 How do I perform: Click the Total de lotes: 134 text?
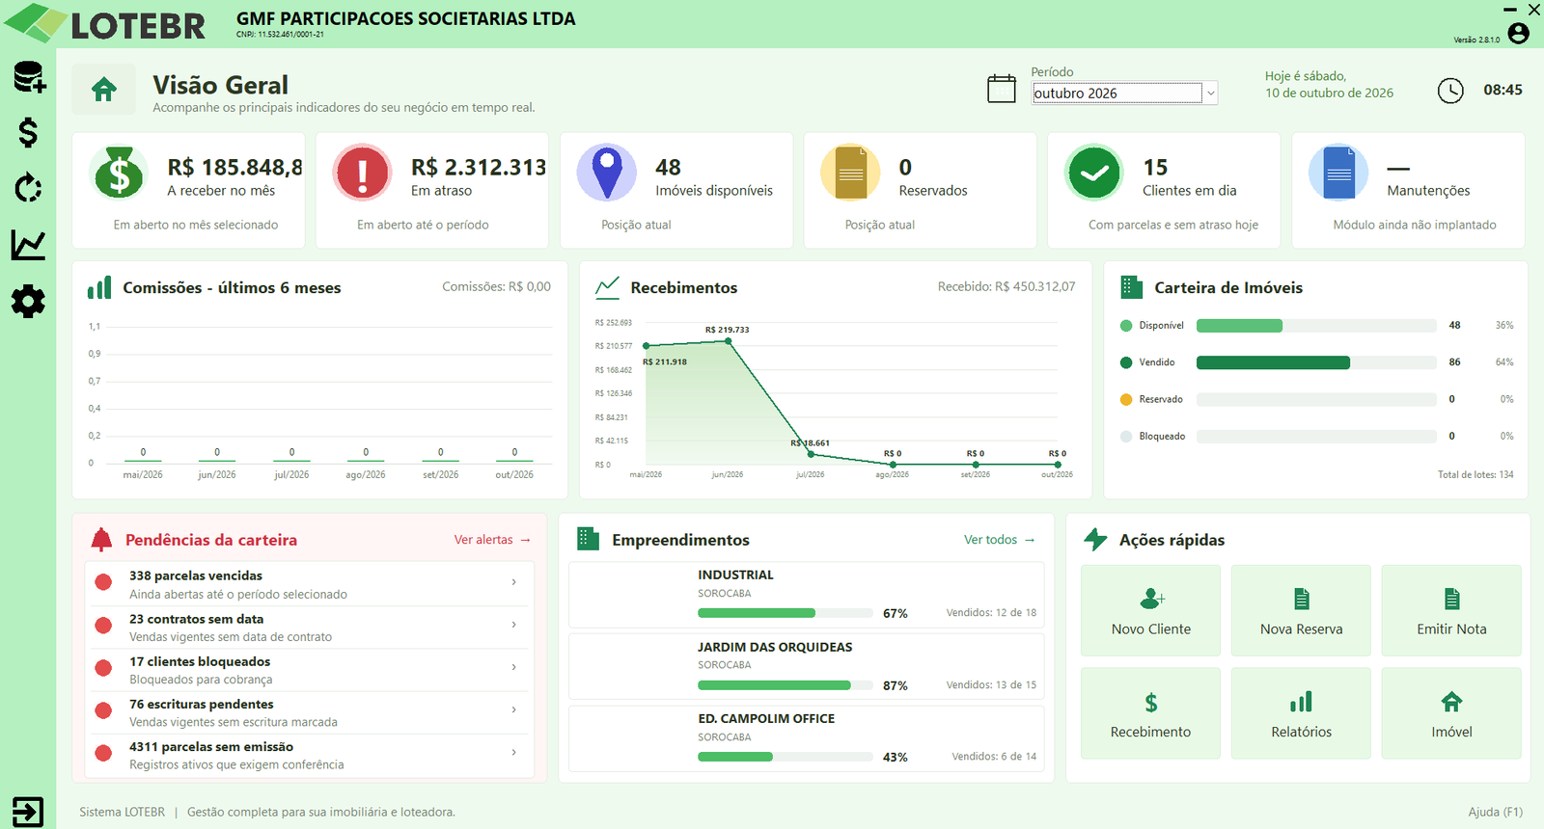(x=1475, y=474)
